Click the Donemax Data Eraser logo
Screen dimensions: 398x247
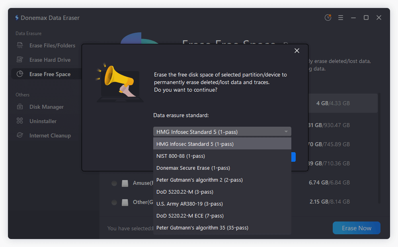(x=17, y=18)
